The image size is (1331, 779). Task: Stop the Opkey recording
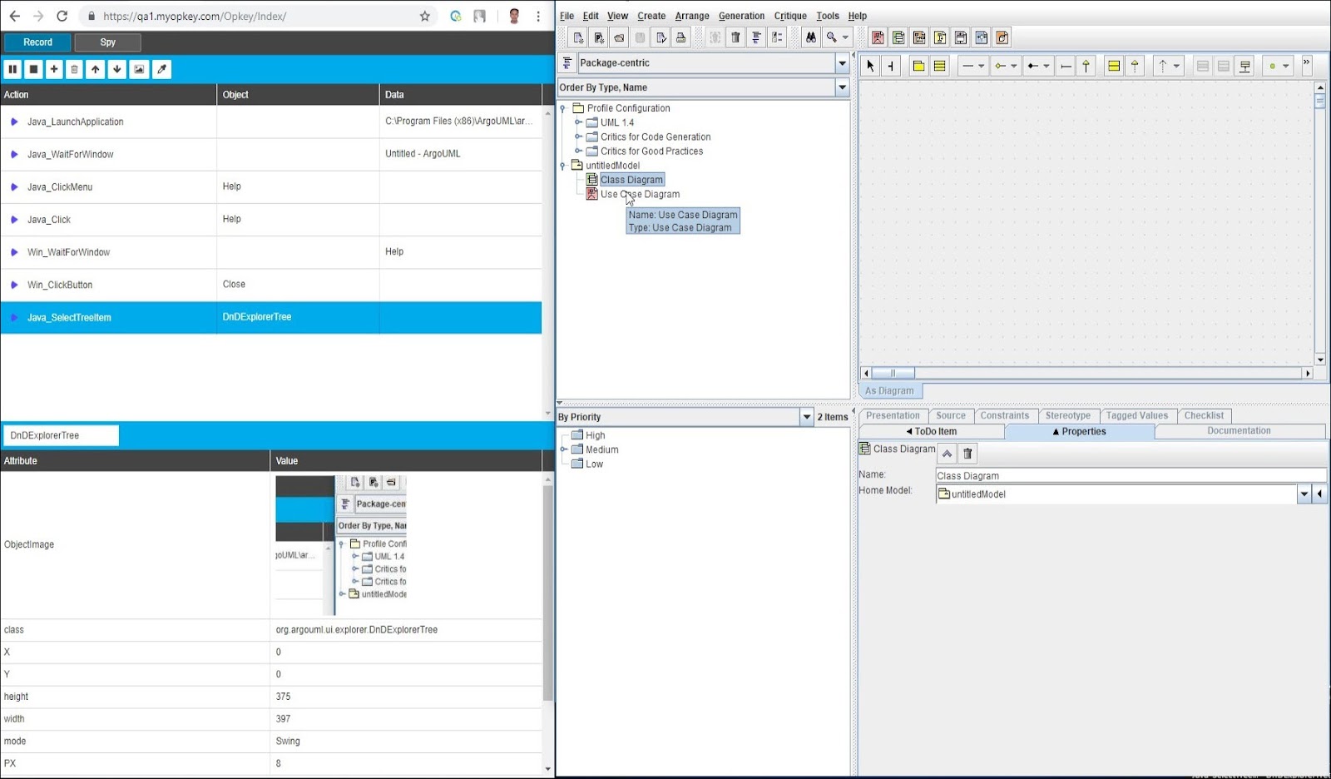[x=33, y=69]
